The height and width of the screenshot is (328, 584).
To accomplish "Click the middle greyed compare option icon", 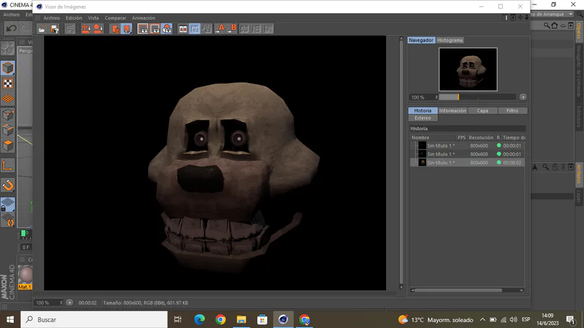I will (256, 29).
